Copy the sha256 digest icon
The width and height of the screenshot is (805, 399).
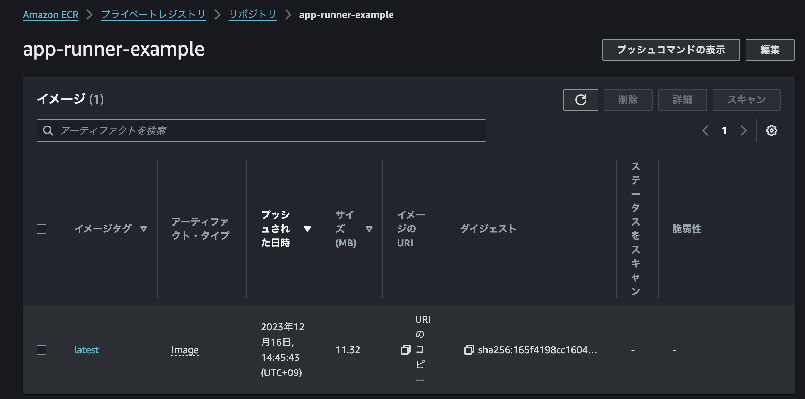point(469,350)
